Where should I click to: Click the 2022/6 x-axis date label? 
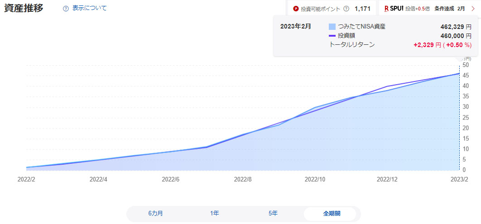coord(171,179)
